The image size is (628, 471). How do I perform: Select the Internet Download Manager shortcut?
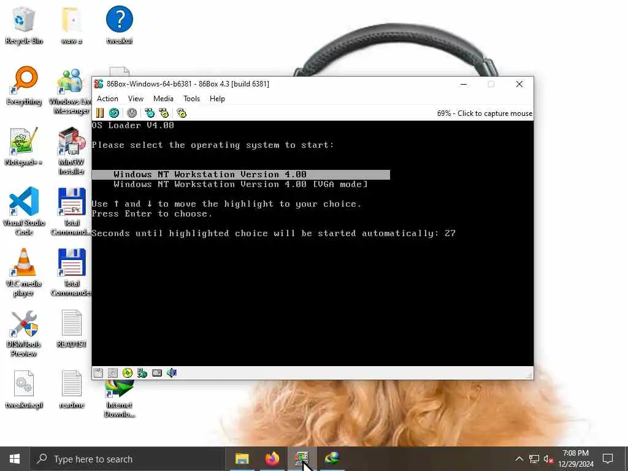(120, 398)
